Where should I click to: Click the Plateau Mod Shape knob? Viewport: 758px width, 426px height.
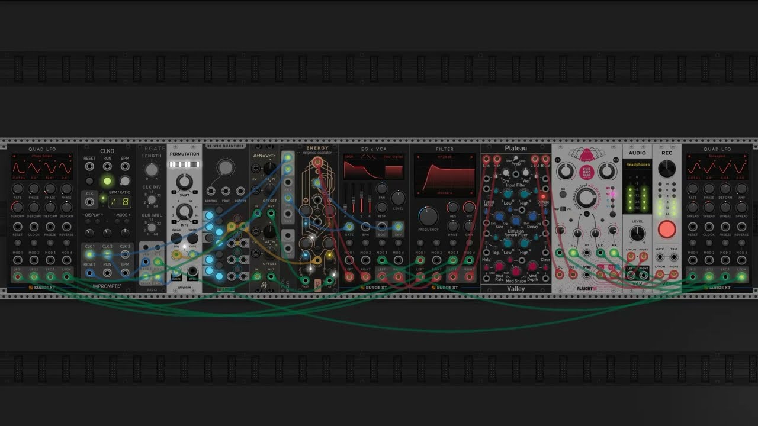(x=516, y=272)
